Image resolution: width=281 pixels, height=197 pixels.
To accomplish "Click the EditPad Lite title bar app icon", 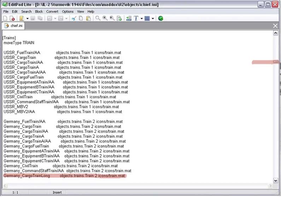I will click(5, 4).
